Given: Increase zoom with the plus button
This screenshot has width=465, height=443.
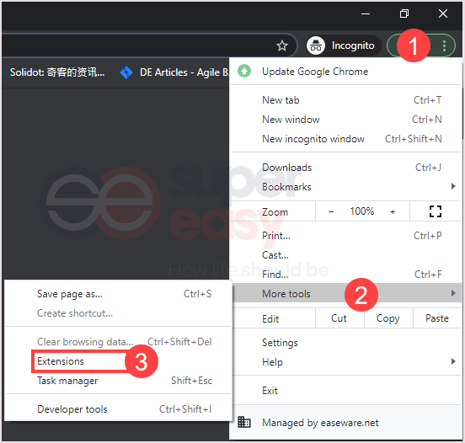Looking at the screenshot, I should click(393, 211).
